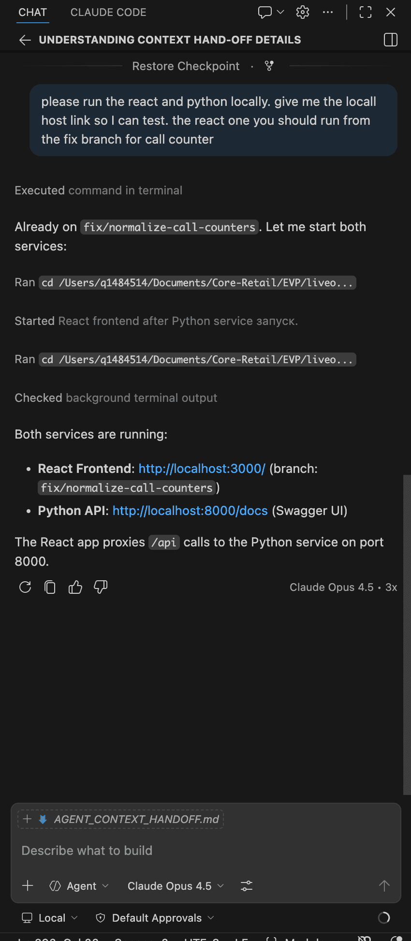Open the split panel icon top right
Screen dimensions: 411x941
coord(390,40)
